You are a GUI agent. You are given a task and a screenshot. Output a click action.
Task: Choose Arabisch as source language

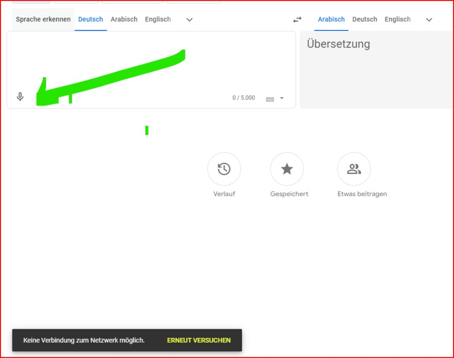click(x=124, y=20)
